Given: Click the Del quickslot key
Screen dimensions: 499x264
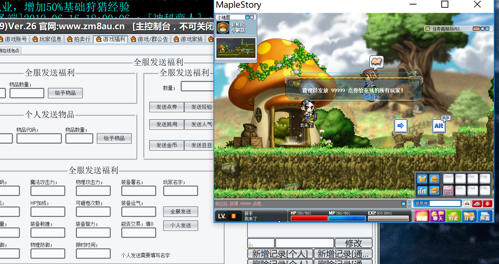Looking at the screenshot, I should tap(461, 190).
